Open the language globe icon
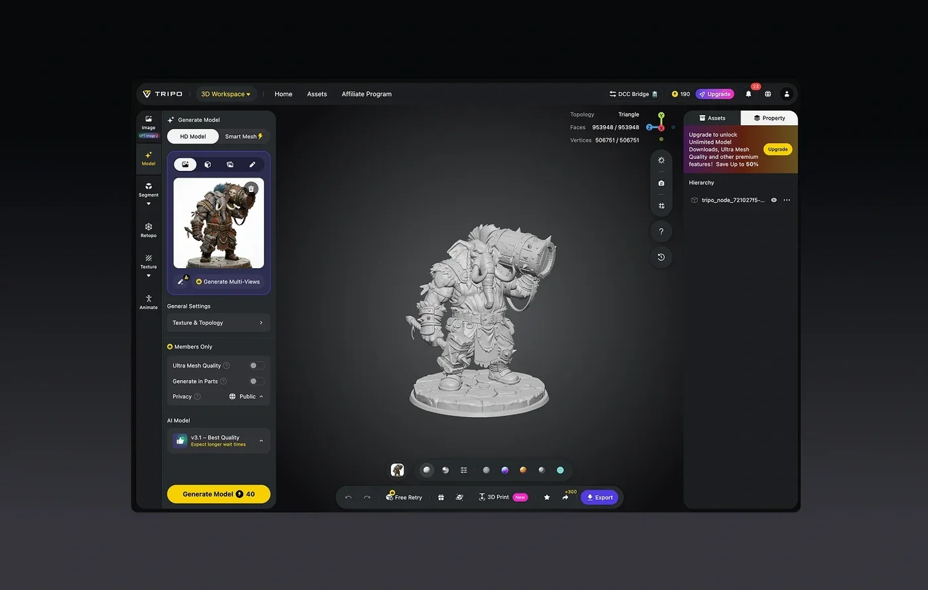 point(768,94)
